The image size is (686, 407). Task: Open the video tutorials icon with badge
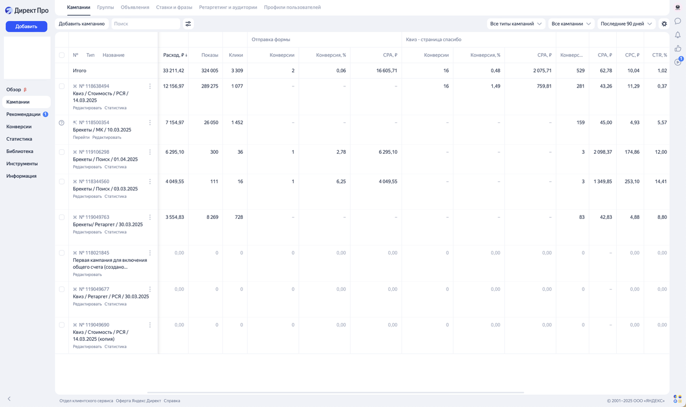coord(678,61)
